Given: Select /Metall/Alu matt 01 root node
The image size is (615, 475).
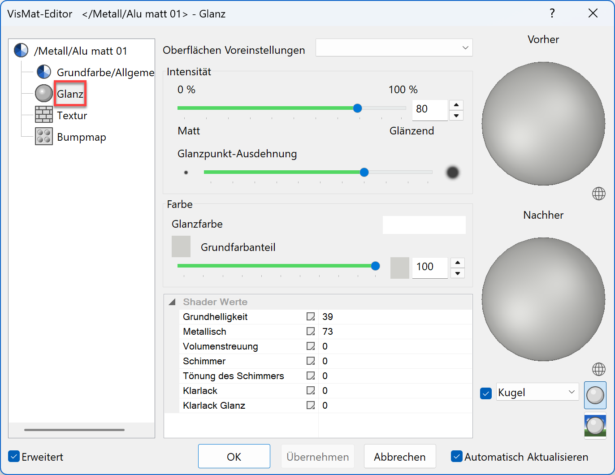Looking at the screenshot, I should tap(81, 51).
